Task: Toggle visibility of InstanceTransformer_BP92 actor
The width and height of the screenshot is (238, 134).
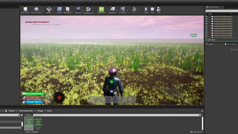Action: 207,36
